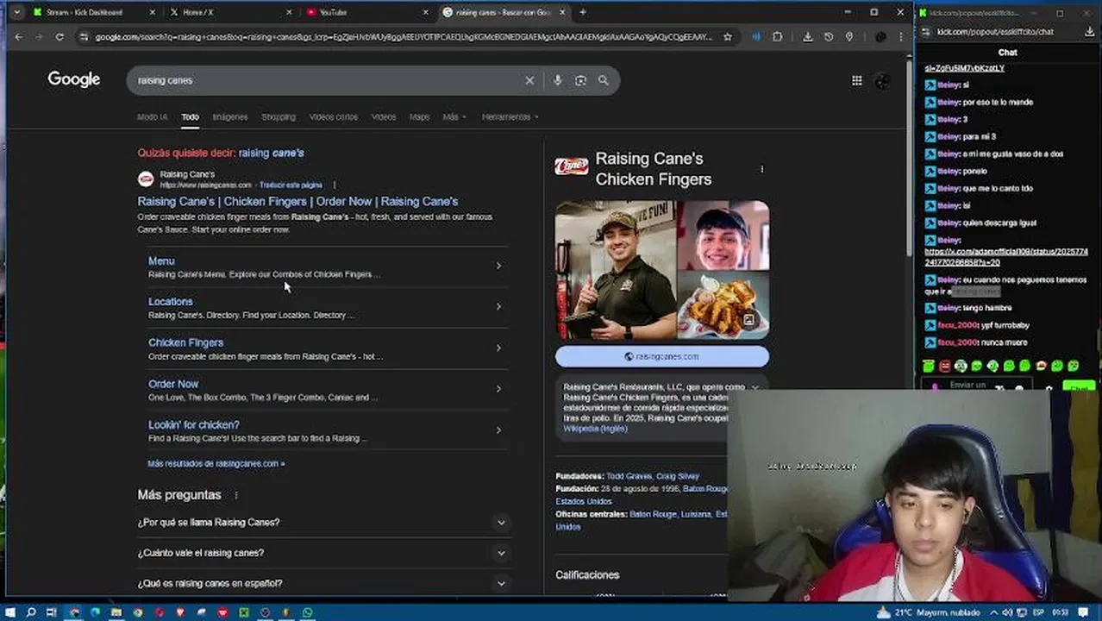Switch to the Shopping tab

tap(279, 116)
